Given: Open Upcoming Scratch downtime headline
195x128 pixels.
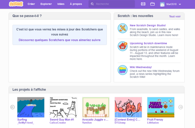Looking at the screenshot, I should click(x=148, y=43).
